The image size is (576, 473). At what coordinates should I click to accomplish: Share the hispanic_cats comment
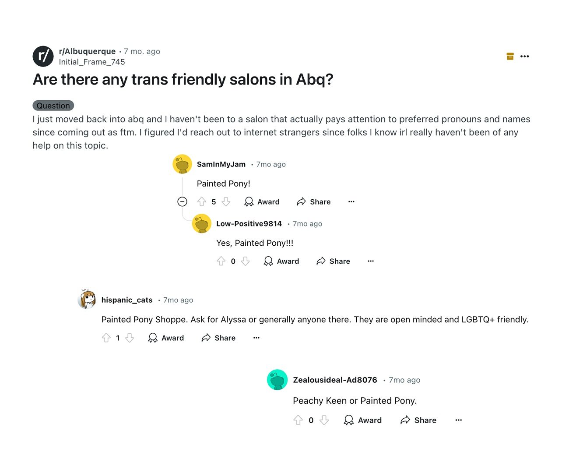click(218, 338)
